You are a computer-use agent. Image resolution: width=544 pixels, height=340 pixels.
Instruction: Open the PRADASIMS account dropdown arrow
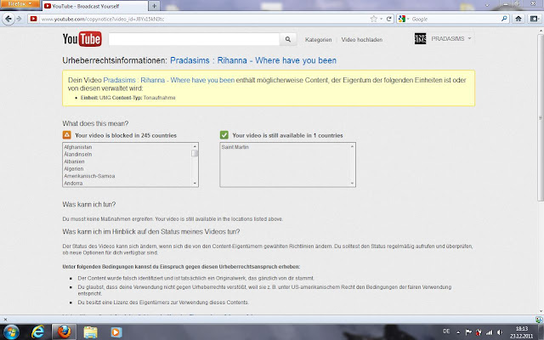point(469,38)
